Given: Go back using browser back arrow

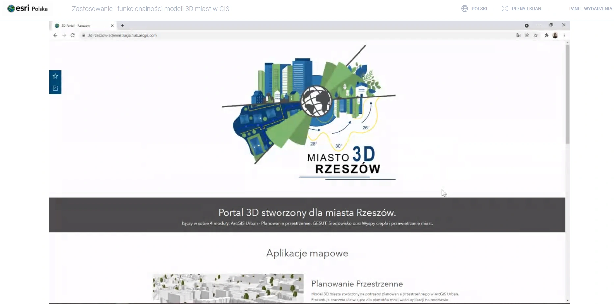Looking at the screenshot, I should (x=55, y=35).
